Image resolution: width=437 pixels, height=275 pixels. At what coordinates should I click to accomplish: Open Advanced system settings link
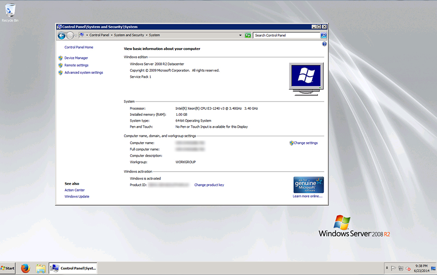click(83, 72)
